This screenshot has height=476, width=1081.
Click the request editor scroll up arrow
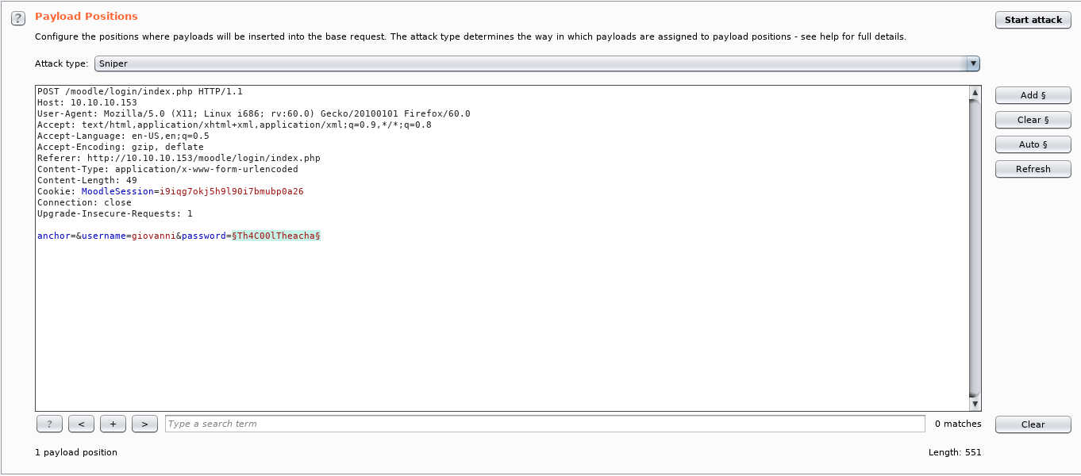pyautogui.click(x=975, y=93)
